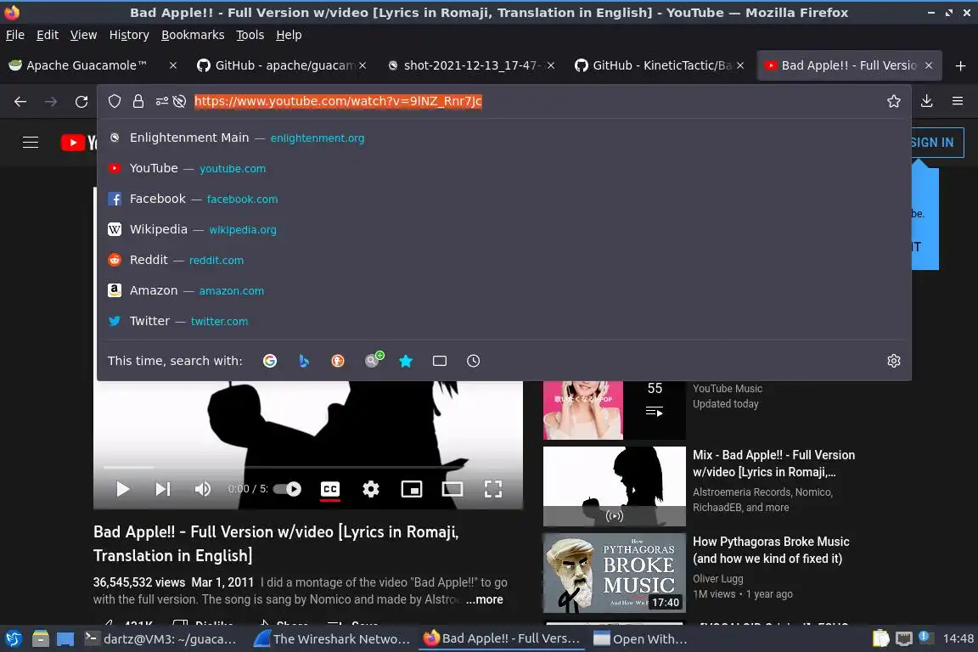978x652 pixels.
Task: Open the File menu
Action: tap(15, 35)
